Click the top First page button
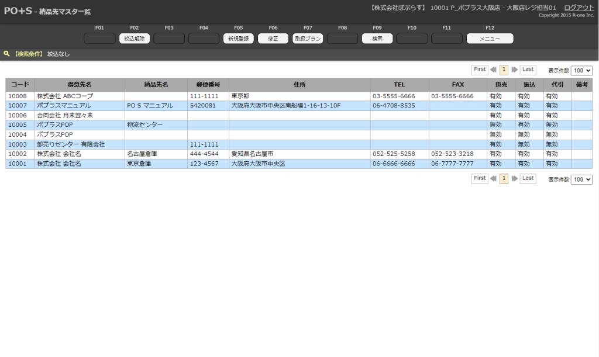This screenshot has width=599, height=357. [x=480, y=70]
